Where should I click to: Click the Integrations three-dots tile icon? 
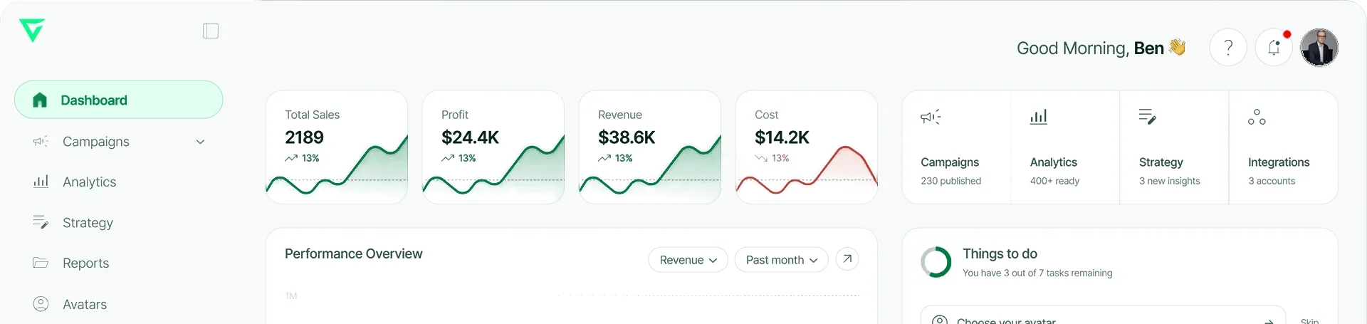point(1257,117)
